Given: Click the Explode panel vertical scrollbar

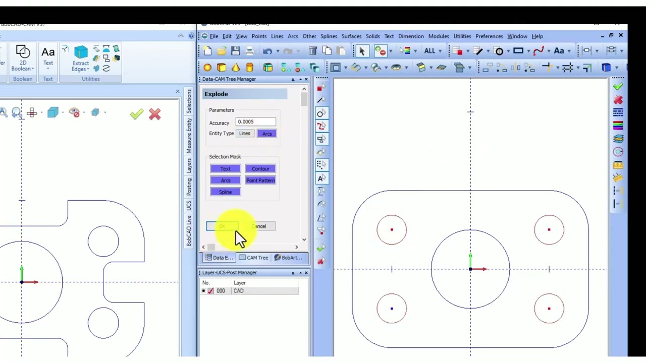Looking at the screenshot, I should click(304, 99).
